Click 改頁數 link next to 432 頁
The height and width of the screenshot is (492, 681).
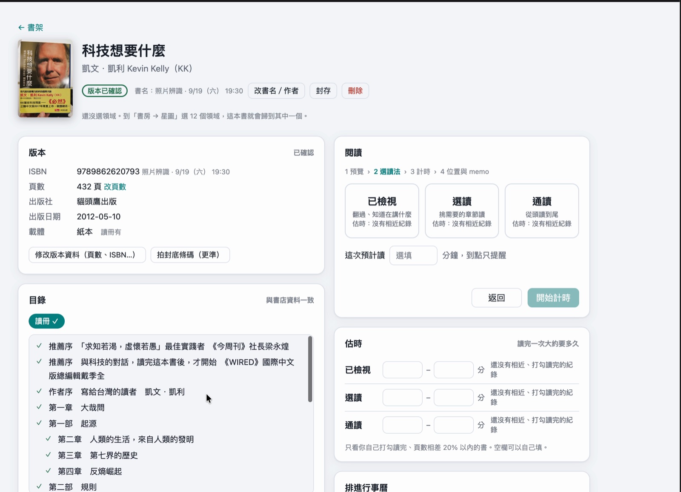(115, 187)
